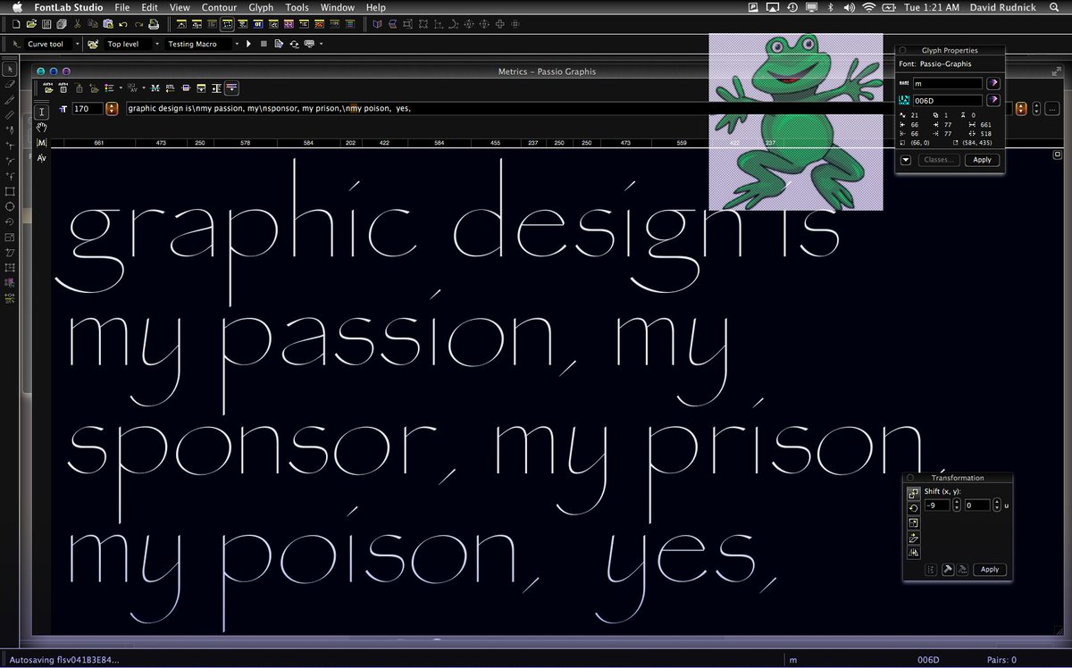This screenshot has height=668, width=1072.
Task: Click the Classes... button
Action: [939, 160]
